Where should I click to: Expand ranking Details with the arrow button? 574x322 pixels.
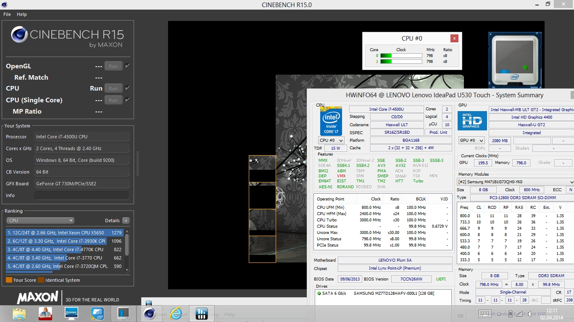pyautogui.click(x=126, y=221)
